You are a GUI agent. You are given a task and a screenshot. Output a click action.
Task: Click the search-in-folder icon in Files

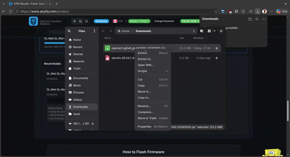[202, 31]
